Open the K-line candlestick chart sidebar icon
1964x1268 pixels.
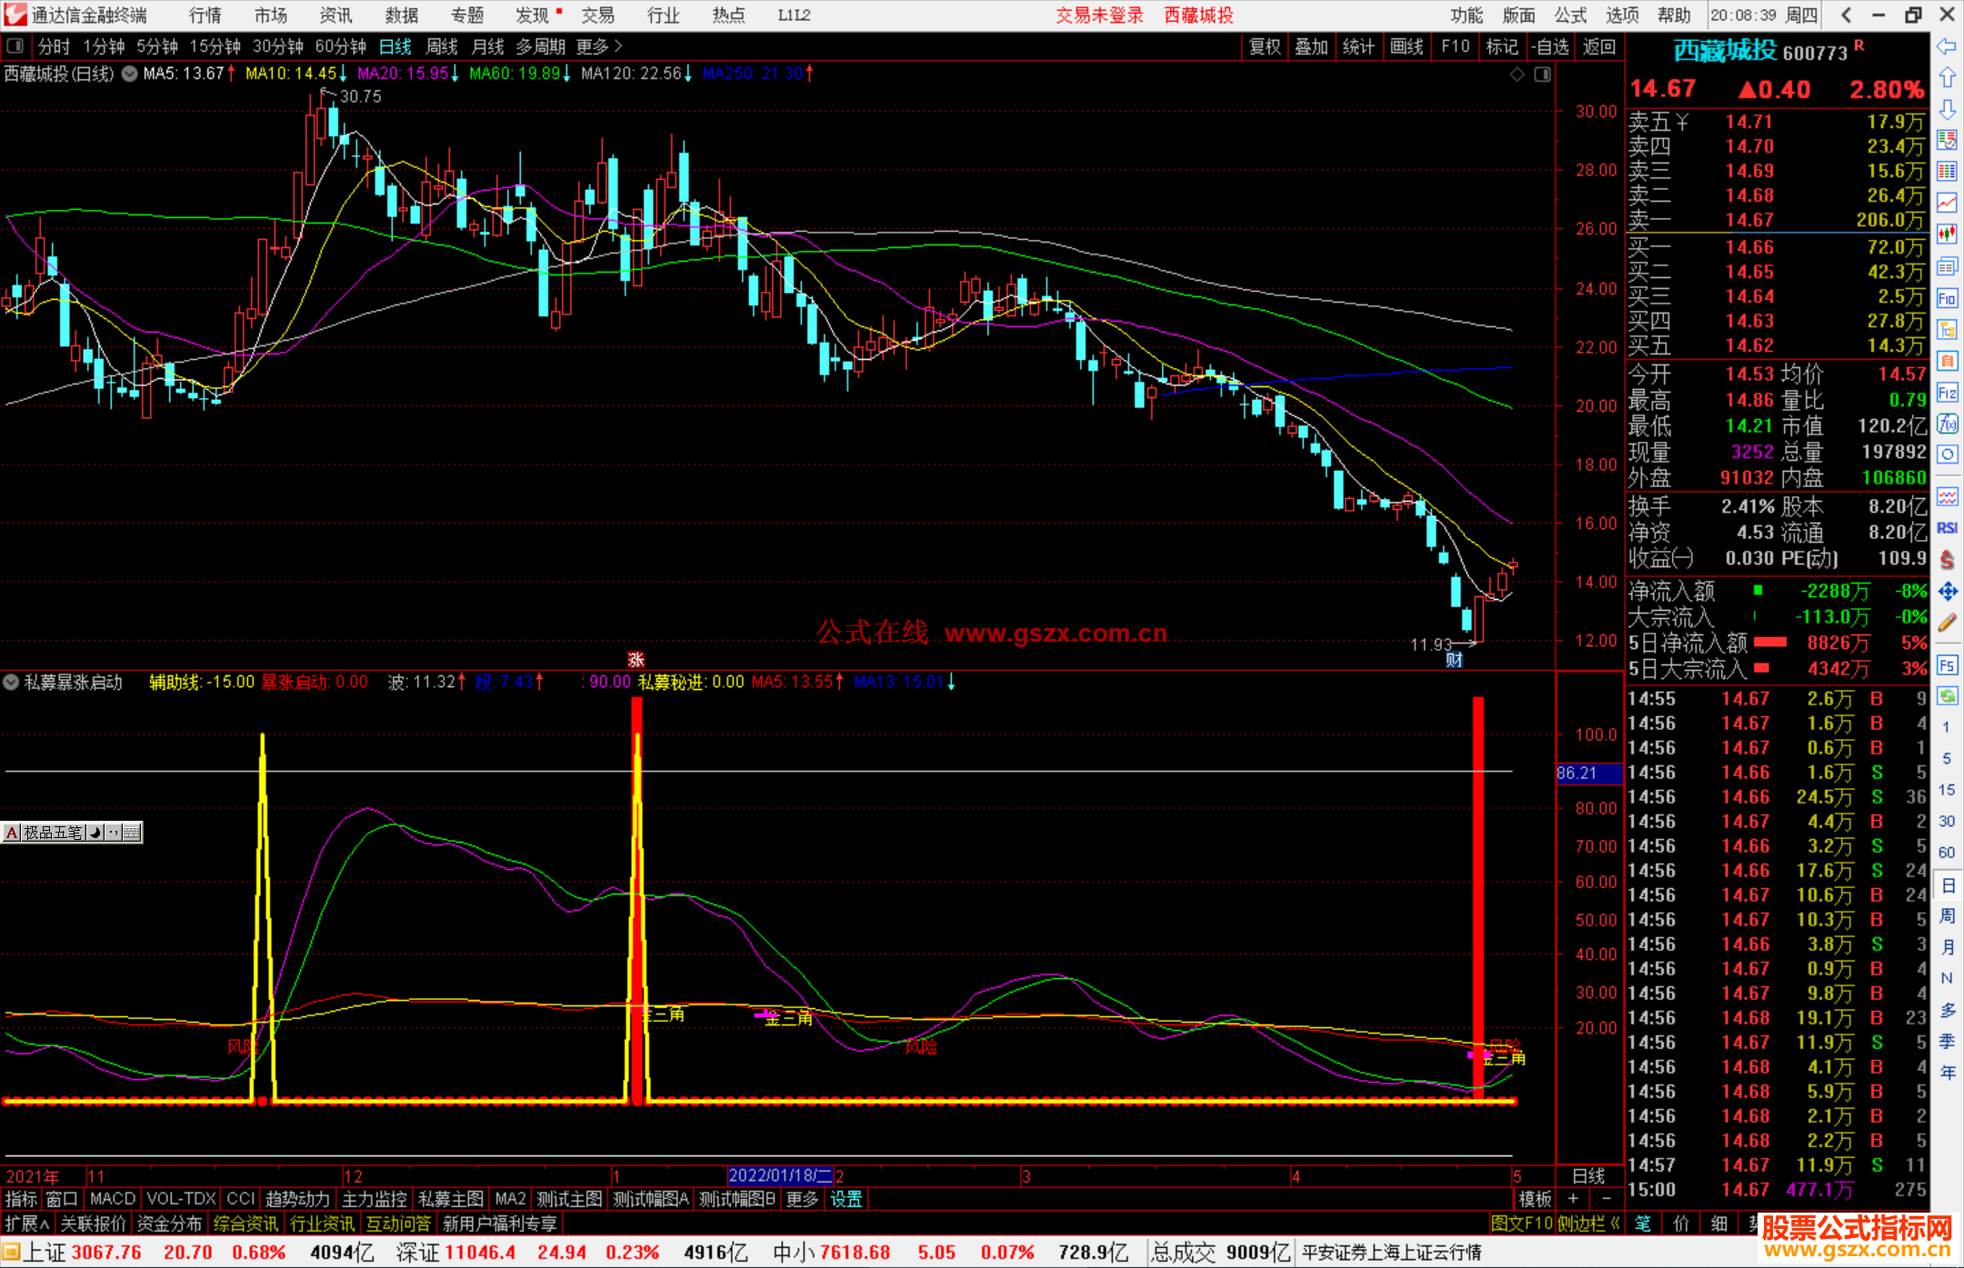[x=1947, y=234]
